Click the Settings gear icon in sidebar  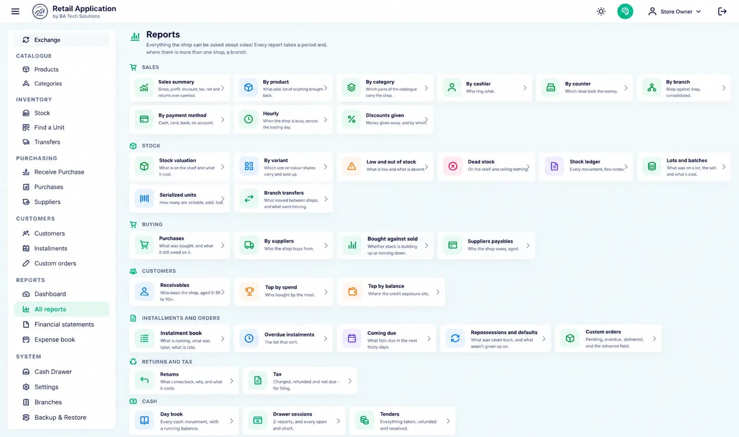[26, 387]
